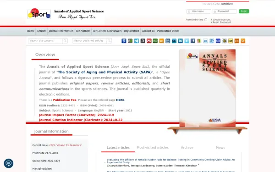Open the Contact us menu
The image size is (275, 172).
148,31
